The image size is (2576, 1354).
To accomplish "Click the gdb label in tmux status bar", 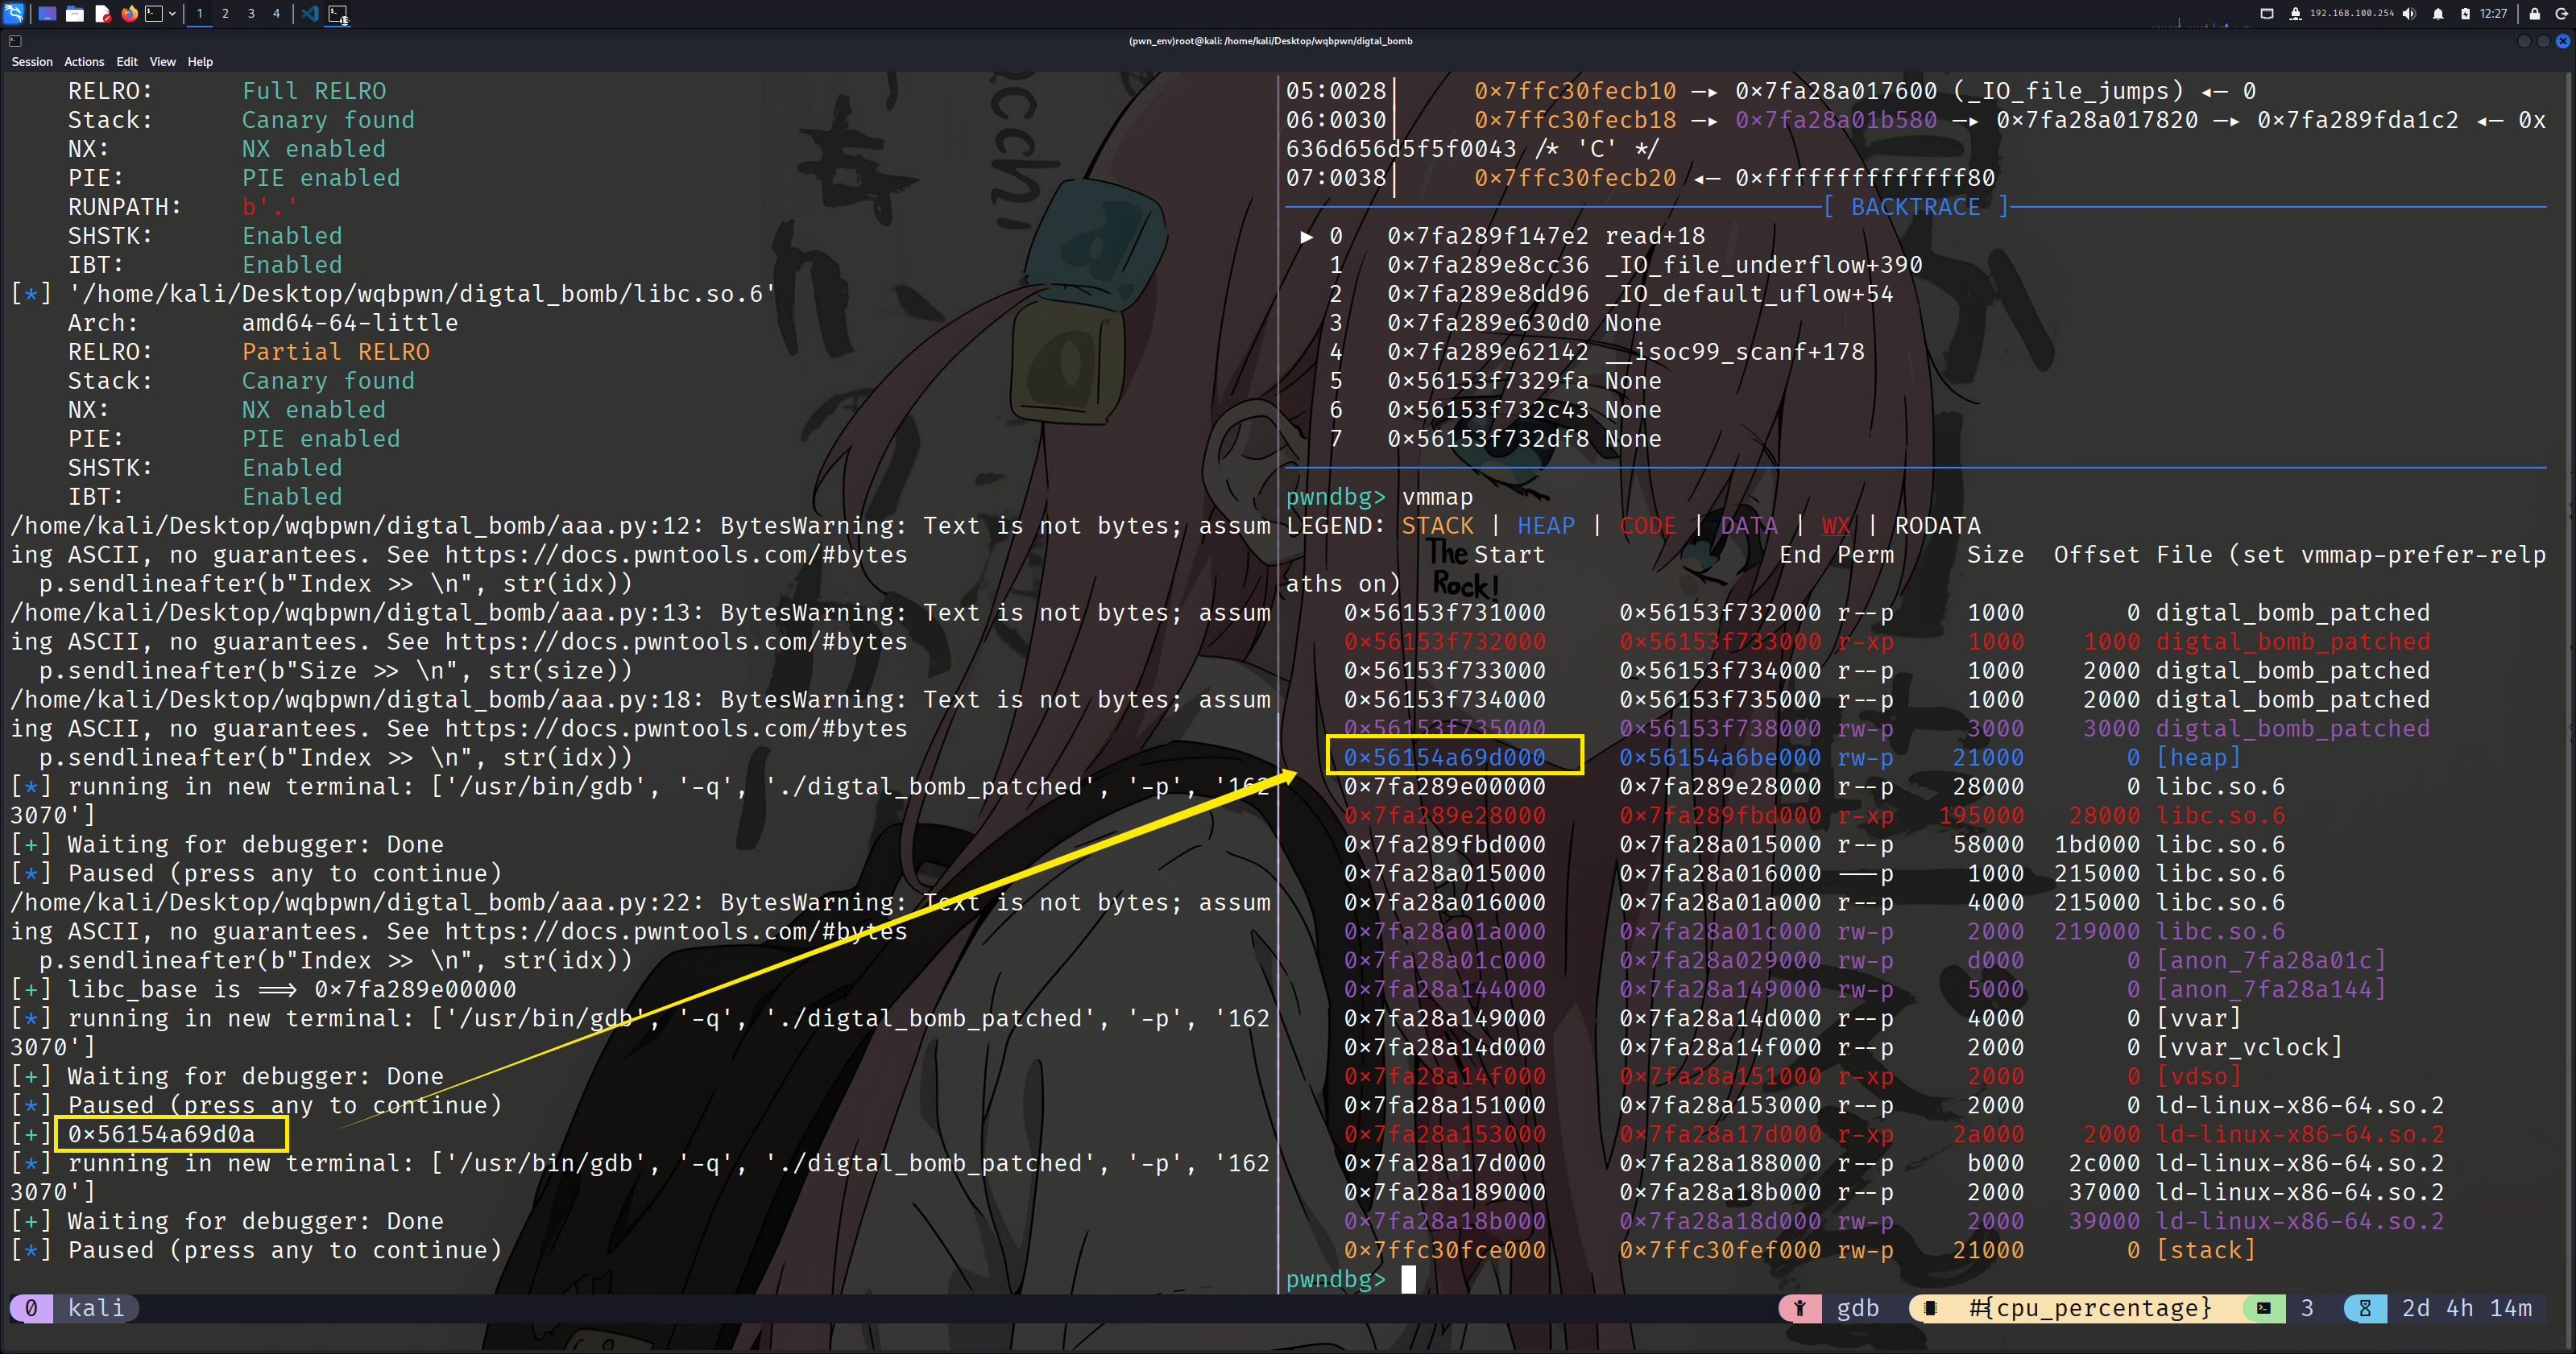I will point(1858,1308).
